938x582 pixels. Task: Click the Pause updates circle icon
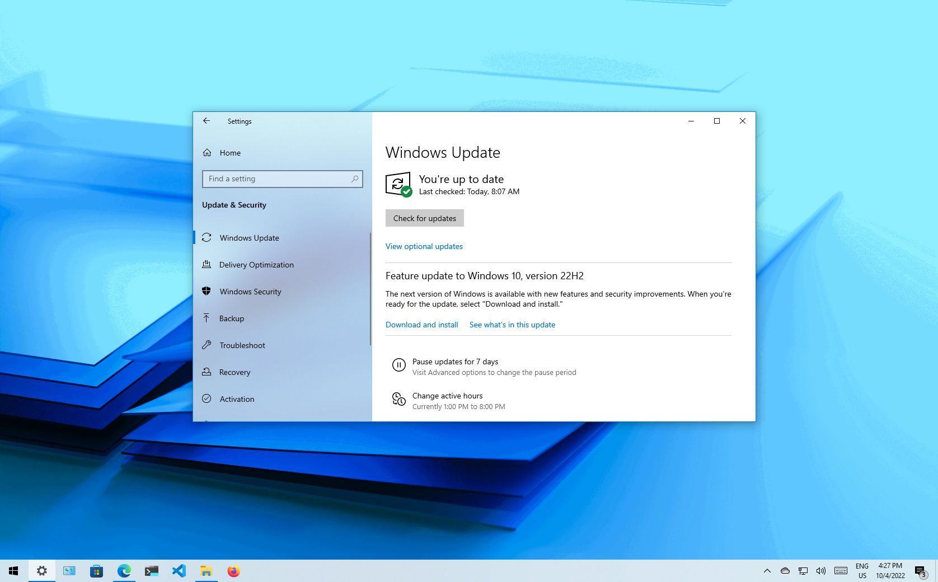(398, 365)
